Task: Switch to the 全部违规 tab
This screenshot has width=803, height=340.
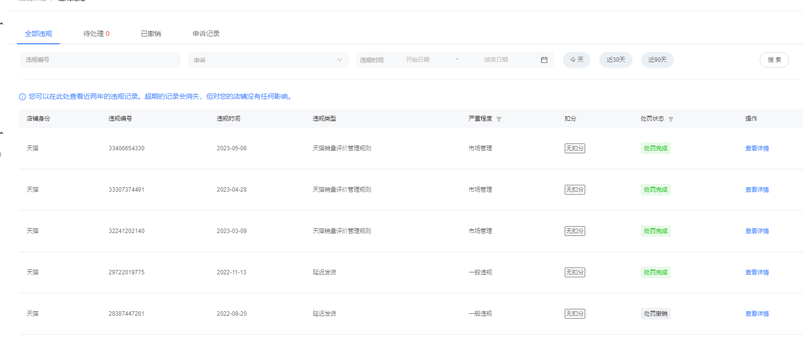Action: point(38,34)
